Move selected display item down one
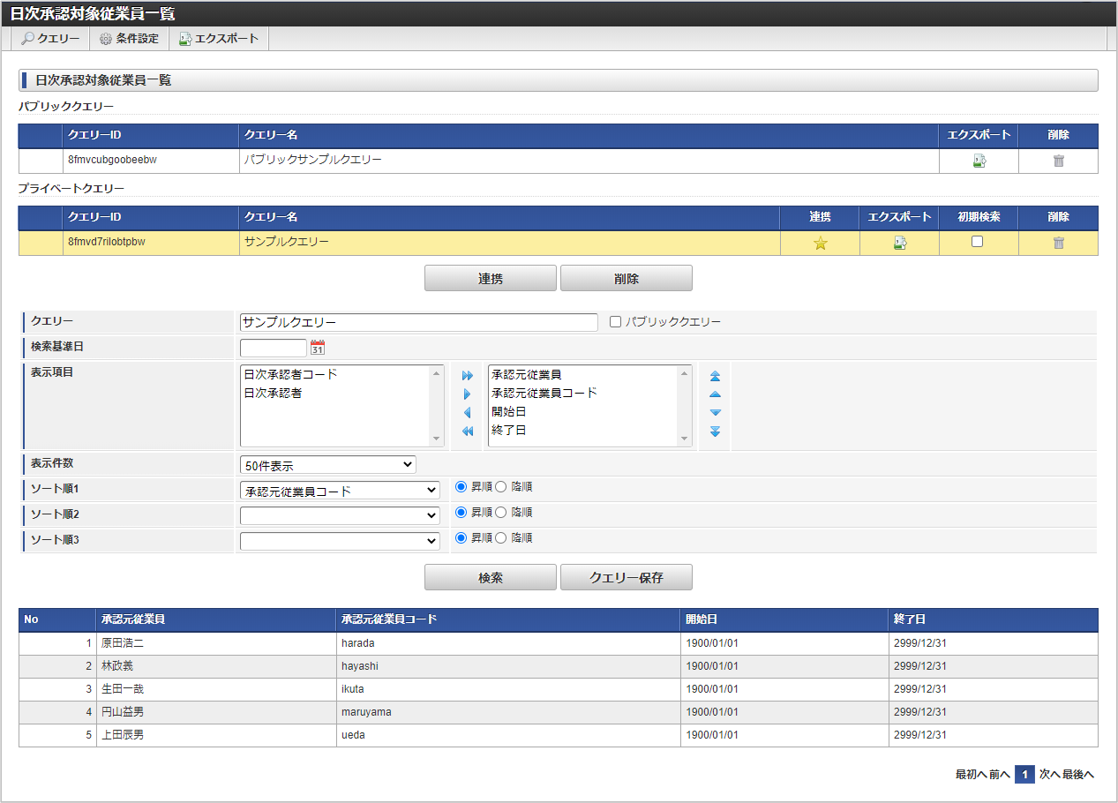The width and height of the screenshot is (1118, 803). click(x=715, y=413)
